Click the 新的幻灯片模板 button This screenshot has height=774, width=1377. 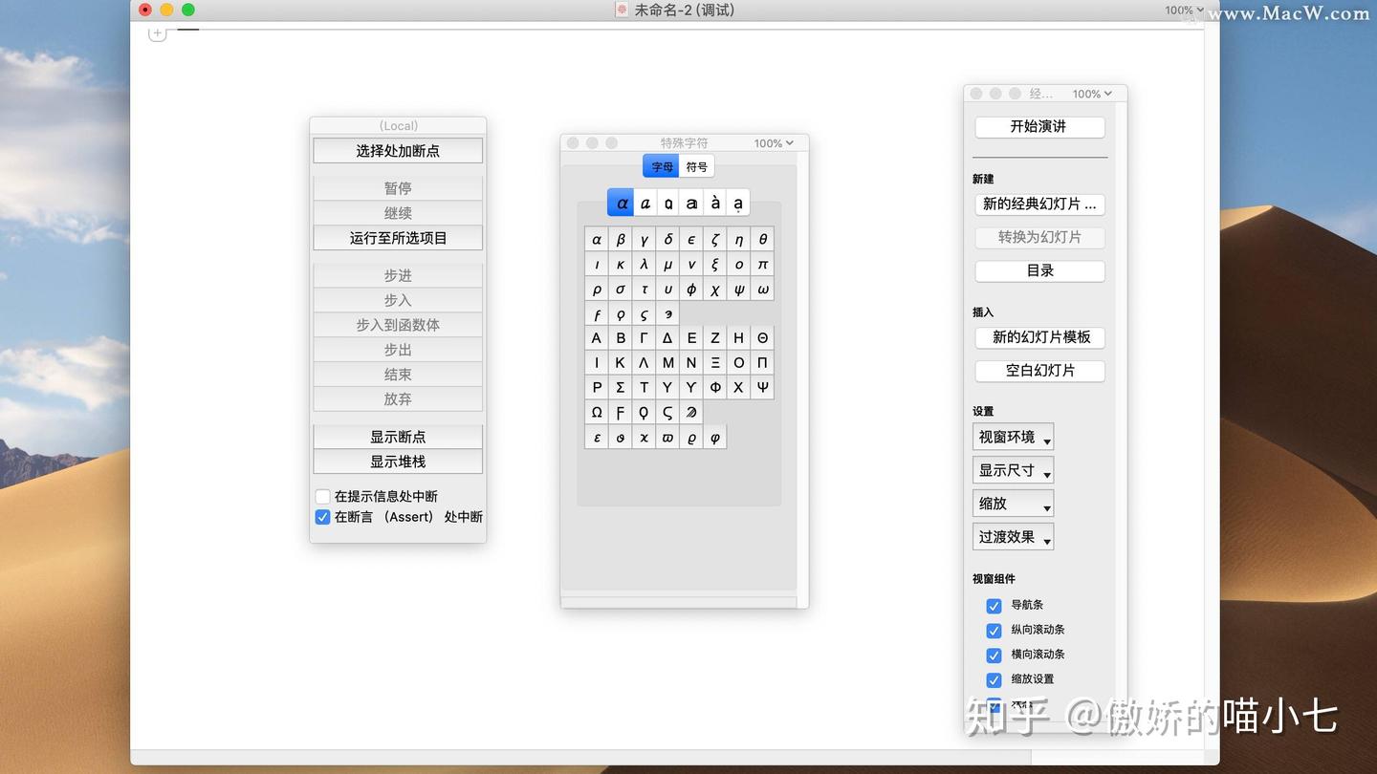(1039, 337)
